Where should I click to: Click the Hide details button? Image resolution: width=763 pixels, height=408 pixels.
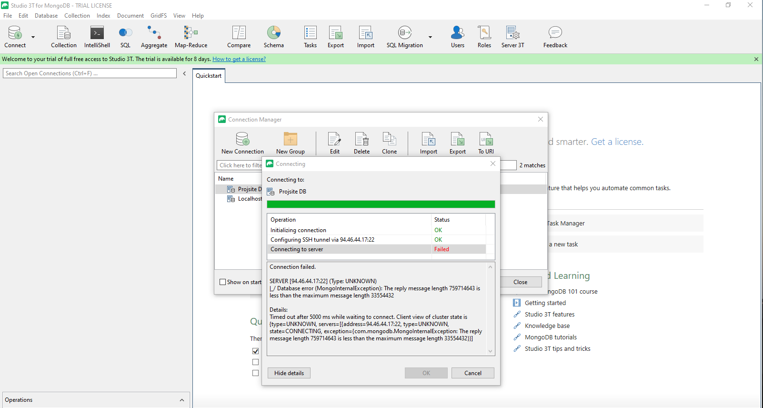(x=289, y=373)
